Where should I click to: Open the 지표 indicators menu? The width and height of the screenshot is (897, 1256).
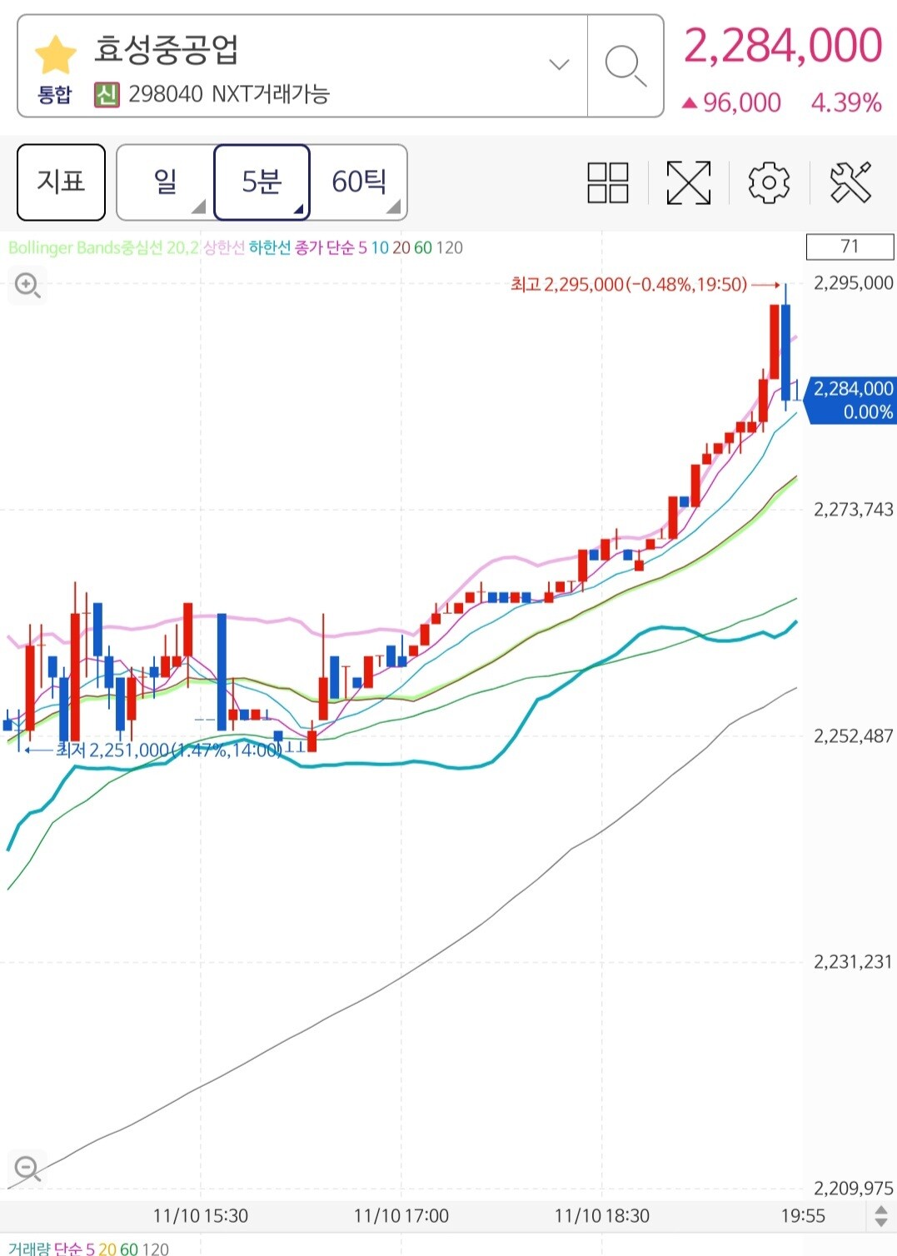click(x=61, y=182)
